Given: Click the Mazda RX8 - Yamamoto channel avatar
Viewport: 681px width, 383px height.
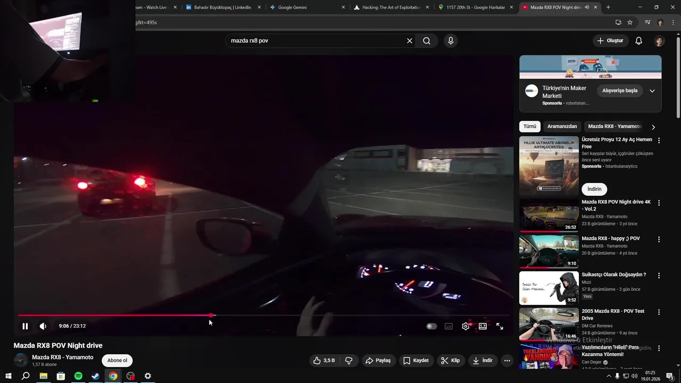Looking at the screenshot, I should pyautogui.click(x=21, y=360).
